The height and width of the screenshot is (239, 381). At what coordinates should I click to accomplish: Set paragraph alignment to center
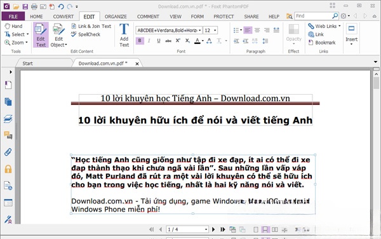coord(257,30)
